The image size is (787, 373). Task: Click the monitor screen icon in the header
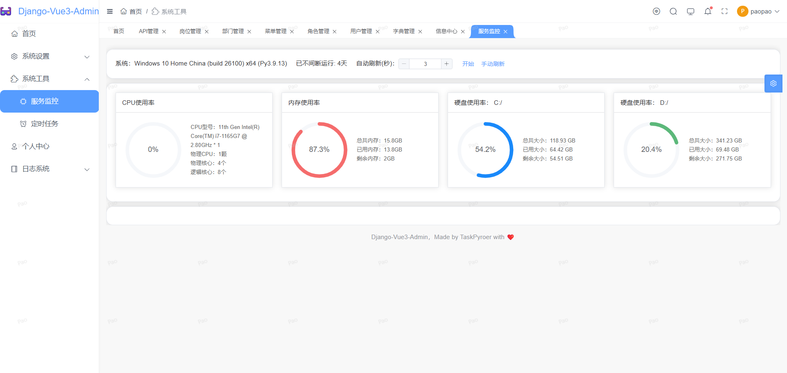(691, 11)
